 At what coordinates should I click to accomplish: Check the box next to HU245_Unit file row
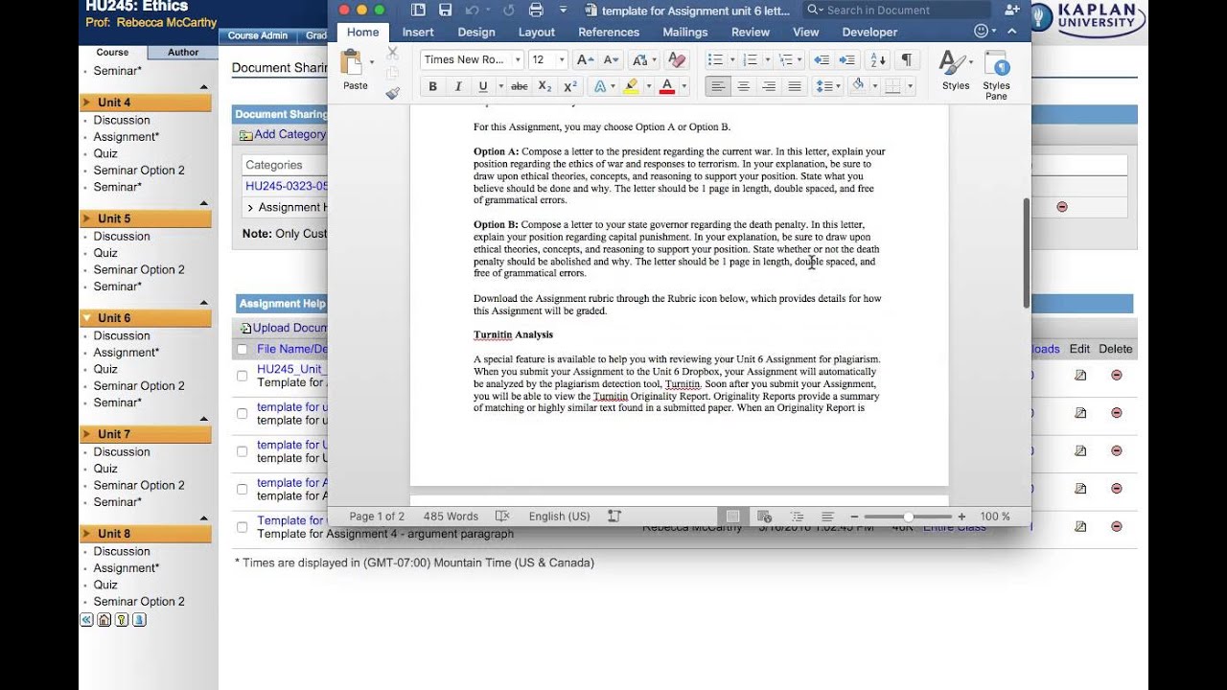pos(242,376)
